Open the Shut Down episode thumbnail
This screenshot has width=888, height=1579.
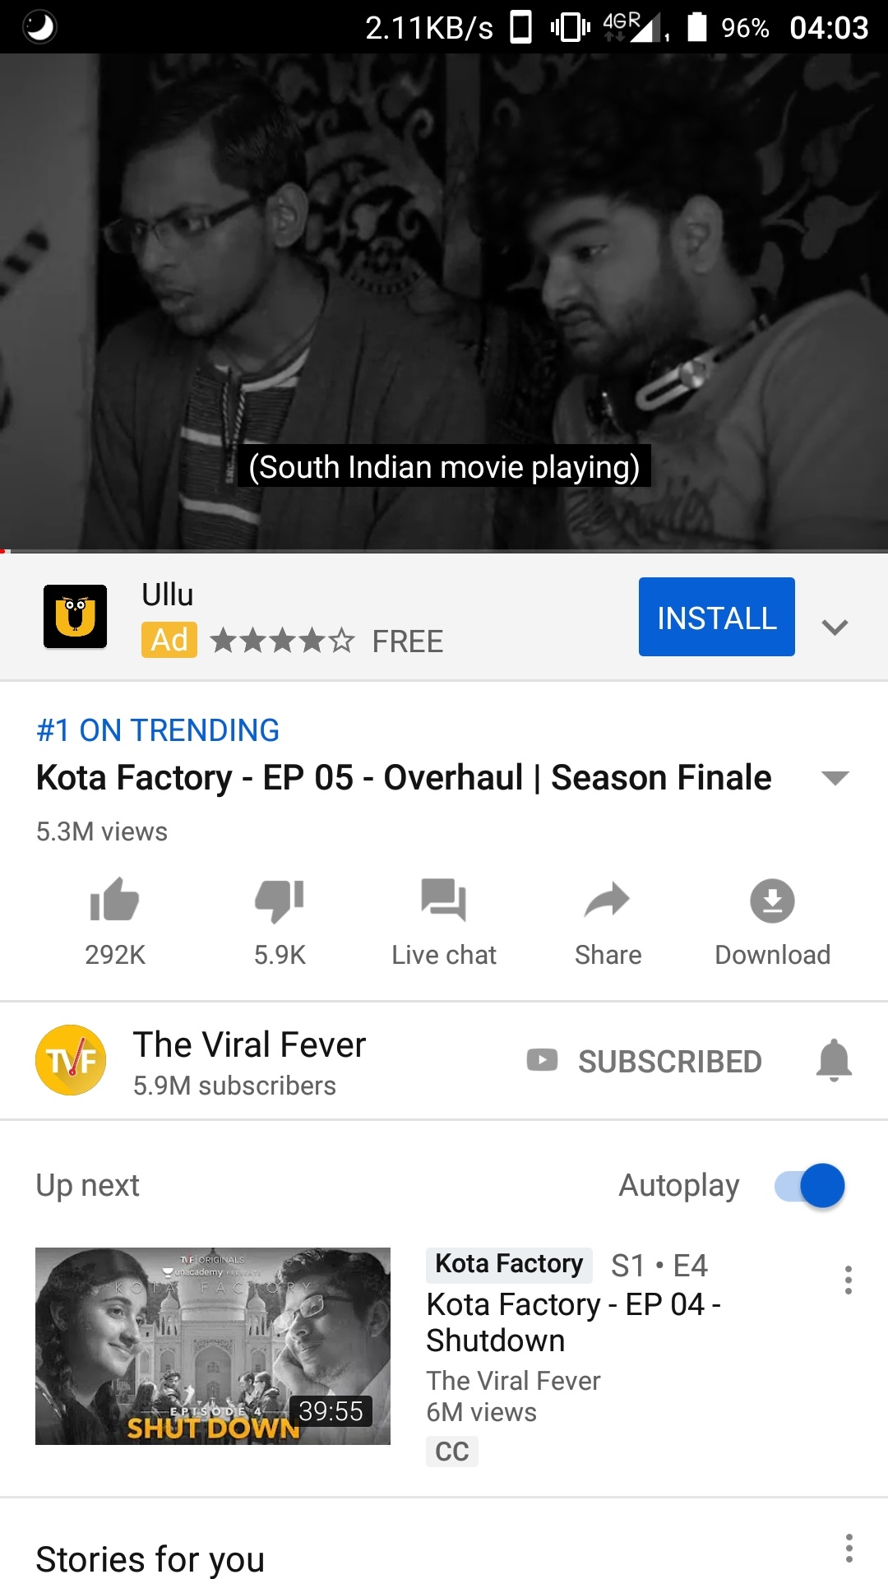213,1346
